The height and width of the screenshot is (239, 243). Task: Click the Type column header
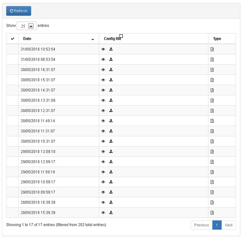[x=222, y=39]
